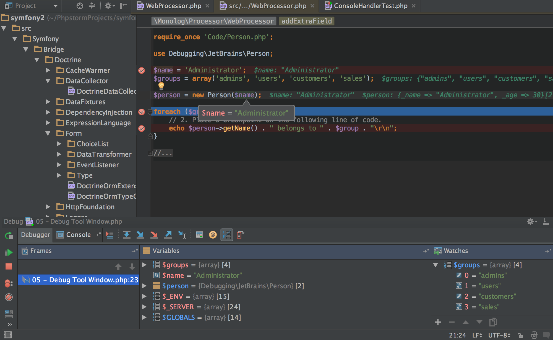
Task: Switch to the Debugger tab panel
Action: [36, 235]
